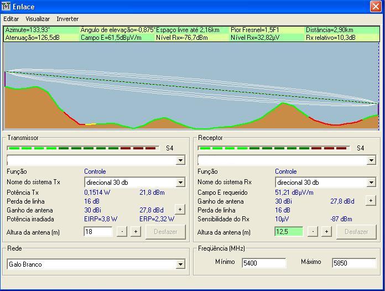Open the Nome do sistema Rx dropdown
The height and width of the screenshot is (291, 385).
tap(371, 183)
